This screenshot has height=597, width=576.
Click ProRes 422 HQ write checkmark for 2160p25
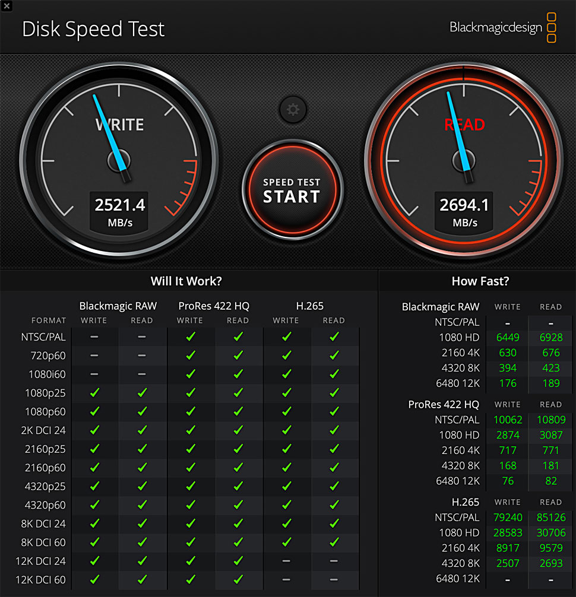(x=191, y=449)
